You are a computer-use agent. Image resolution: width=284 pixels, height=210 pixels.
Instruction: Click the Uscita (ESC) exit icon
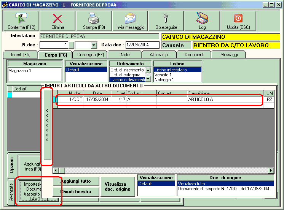[x=238, y=18]
